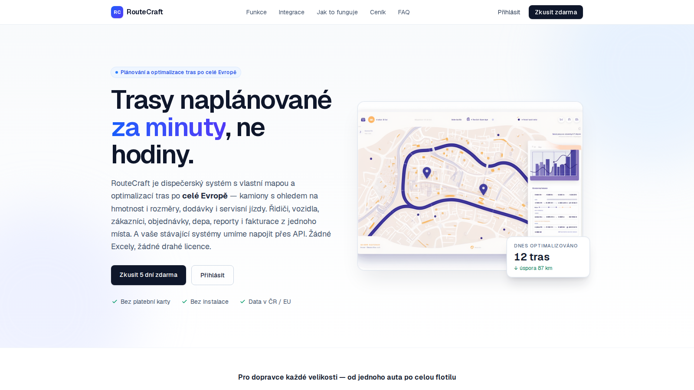Click the RouteCraft brand name

pyautogui.click(x=145, y=12)
